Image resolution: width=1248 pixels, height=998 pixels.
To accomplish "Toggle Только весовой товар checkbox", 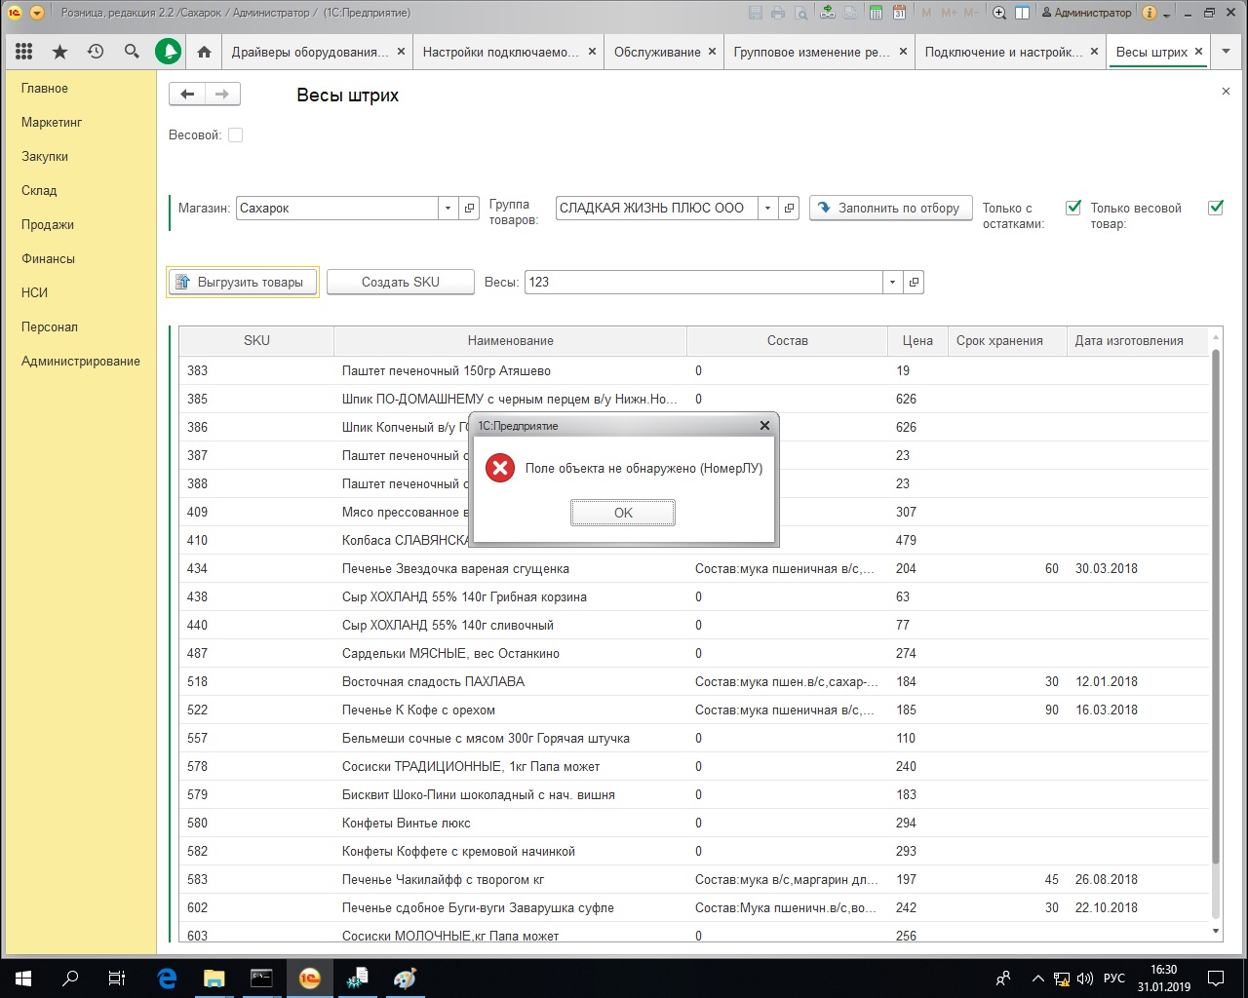I will point(1216,207).
